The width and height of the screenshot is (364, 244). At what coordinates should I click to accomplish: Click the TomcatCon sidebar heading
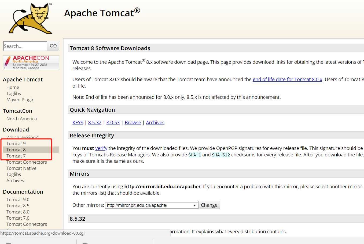[17, 111]
